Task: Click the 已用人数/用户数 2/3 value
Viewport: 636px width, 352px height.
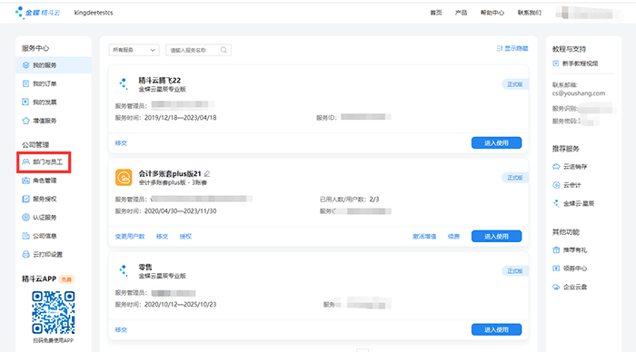Action: [x=374, y=200]
